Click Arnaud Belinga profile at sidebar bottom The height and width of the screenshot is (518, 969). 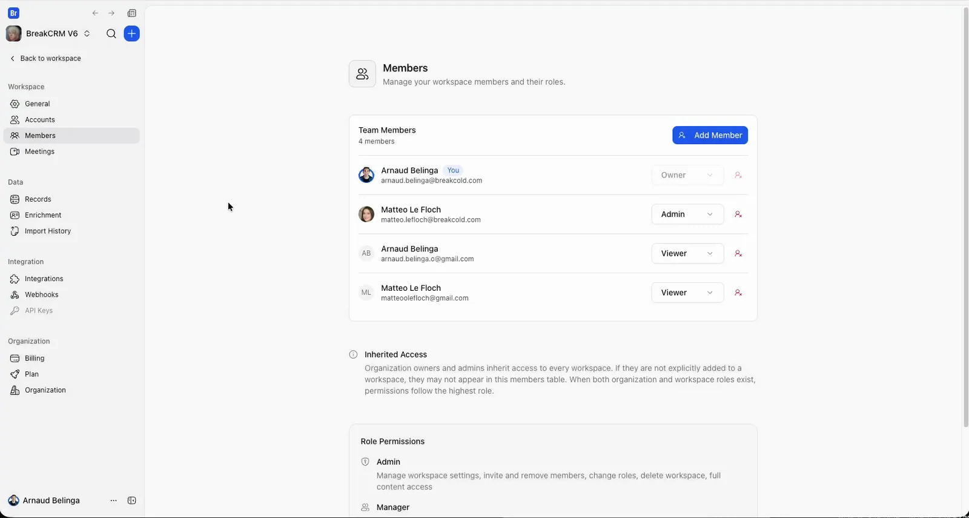click(44, 501)
